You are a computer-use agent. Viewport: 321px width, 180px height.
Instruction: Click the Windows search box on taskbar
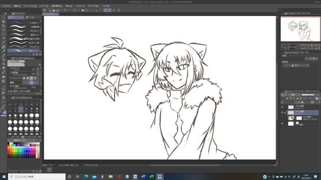(37, 176)
